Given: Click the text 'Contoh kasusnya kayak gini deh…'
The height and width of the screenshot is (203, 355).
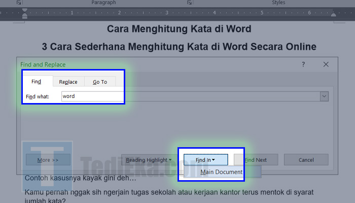Looking at the screenshot, I should coord(80,178).
